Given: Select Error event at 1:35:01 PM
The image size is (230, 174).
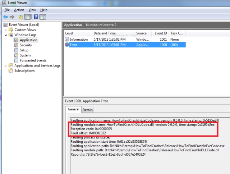Looking at the screenshot, I should (x=125, y=45).
